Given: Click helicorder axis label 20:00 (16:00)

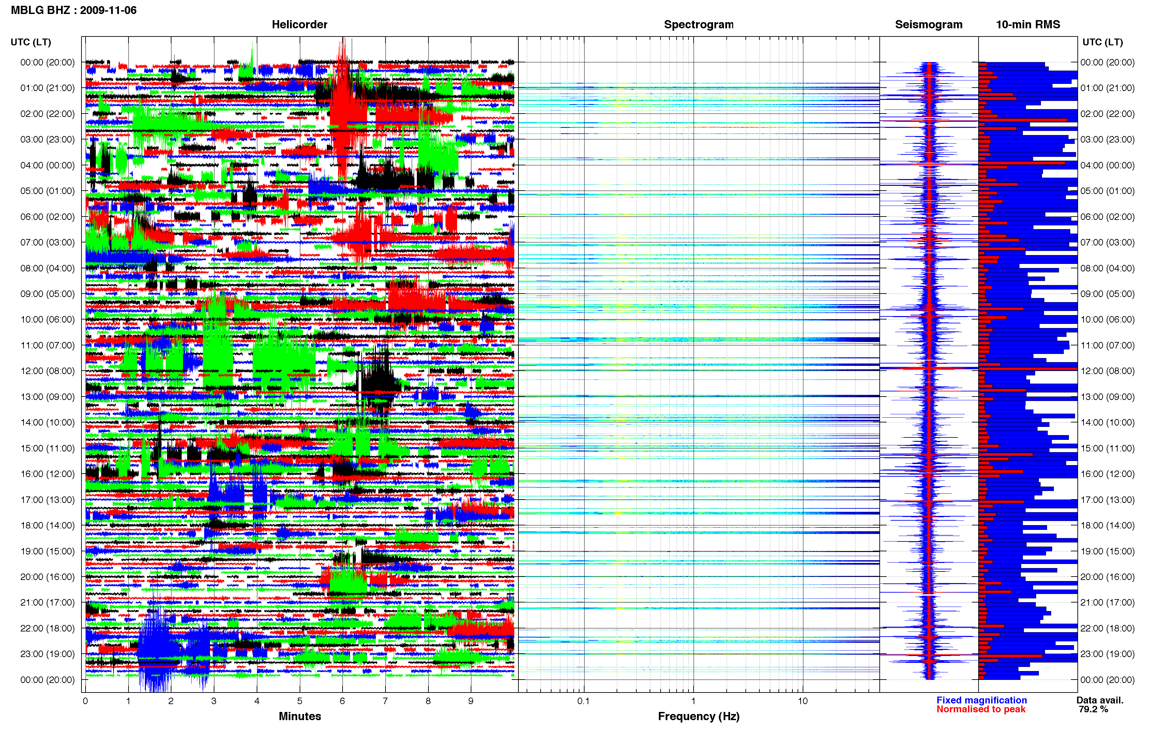Looking at the screenshot, I should coord(47,577).
